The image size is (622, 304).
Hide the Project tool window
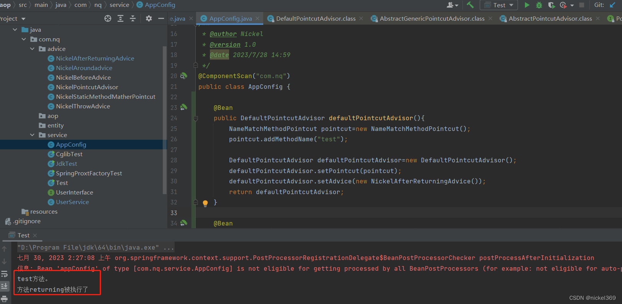click(161, 18)
